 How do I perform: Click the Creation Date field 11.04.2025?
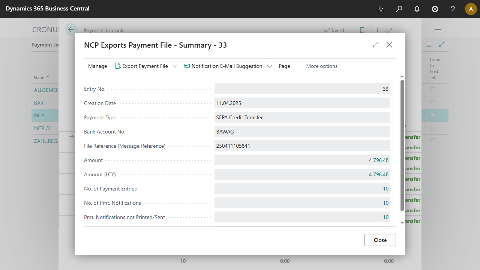[302, 103]
